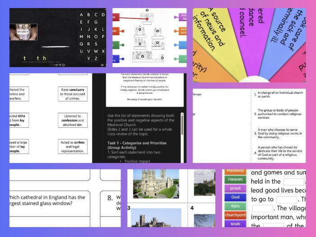This screenshot has width=316, height=237.
Task: Pick the 'churchyard' word tile
Action: point(235,215)
